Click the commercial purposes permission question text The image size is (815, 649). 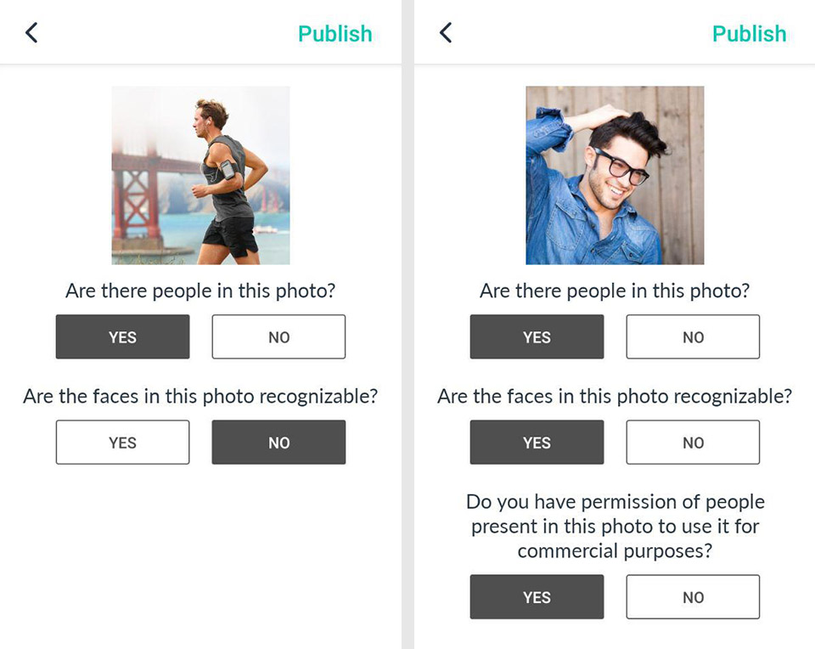[x=615, y=526]
